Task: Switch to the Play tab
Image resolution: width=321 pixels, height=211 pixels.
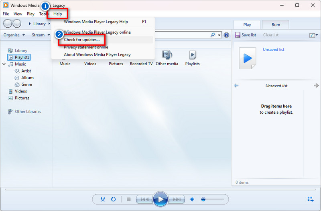Action: click(x=247, y=25)
